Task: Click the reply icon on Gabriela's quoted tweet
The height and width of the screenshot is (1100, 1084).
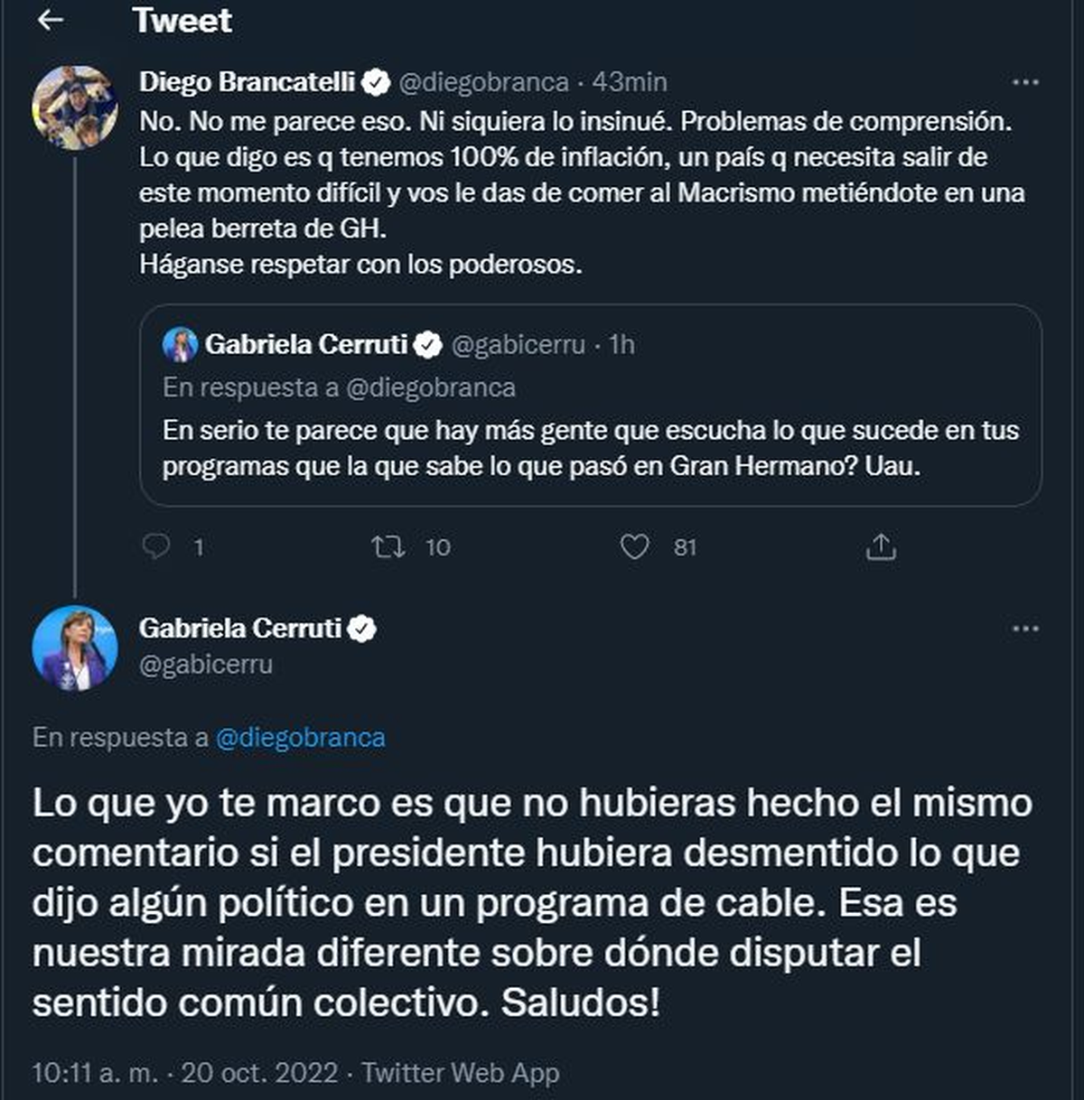Action: tap(157, 546)
